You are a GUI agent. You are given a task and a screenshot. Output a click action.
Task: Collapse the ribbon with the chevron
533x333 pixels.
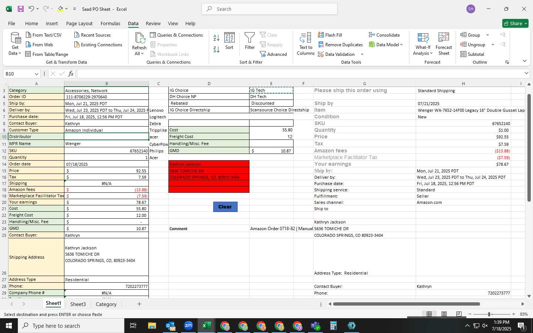coord(524,61)
